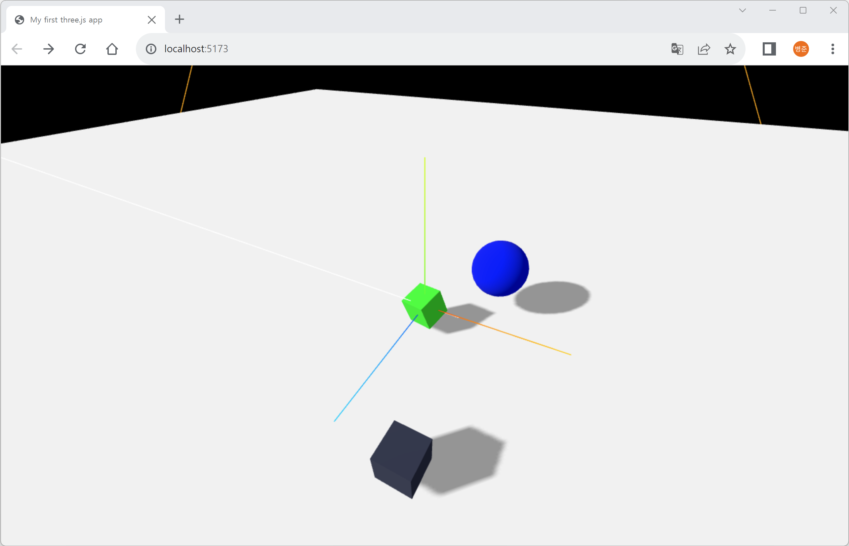Click the green cube at origin
The height and width of the screenshot is (546, 849).
coord(425,306)
